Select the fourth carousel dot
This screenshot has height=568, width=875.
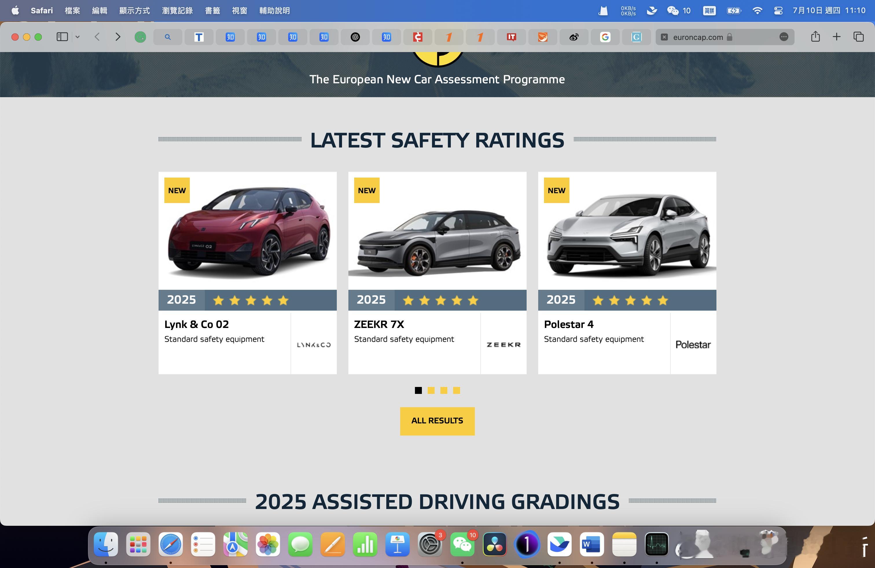pos(456,390)
